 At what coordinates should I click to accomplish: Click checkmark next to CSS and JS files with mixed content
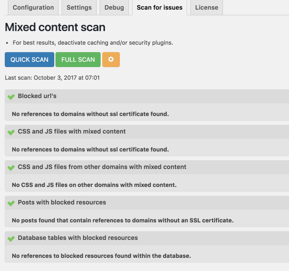click(11, 132)
